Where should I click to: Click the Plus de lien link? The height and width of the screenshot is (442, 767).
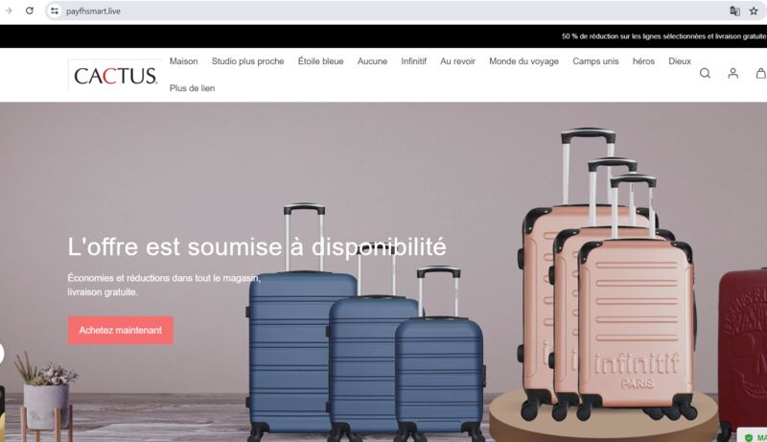click(x=192, y=88)
